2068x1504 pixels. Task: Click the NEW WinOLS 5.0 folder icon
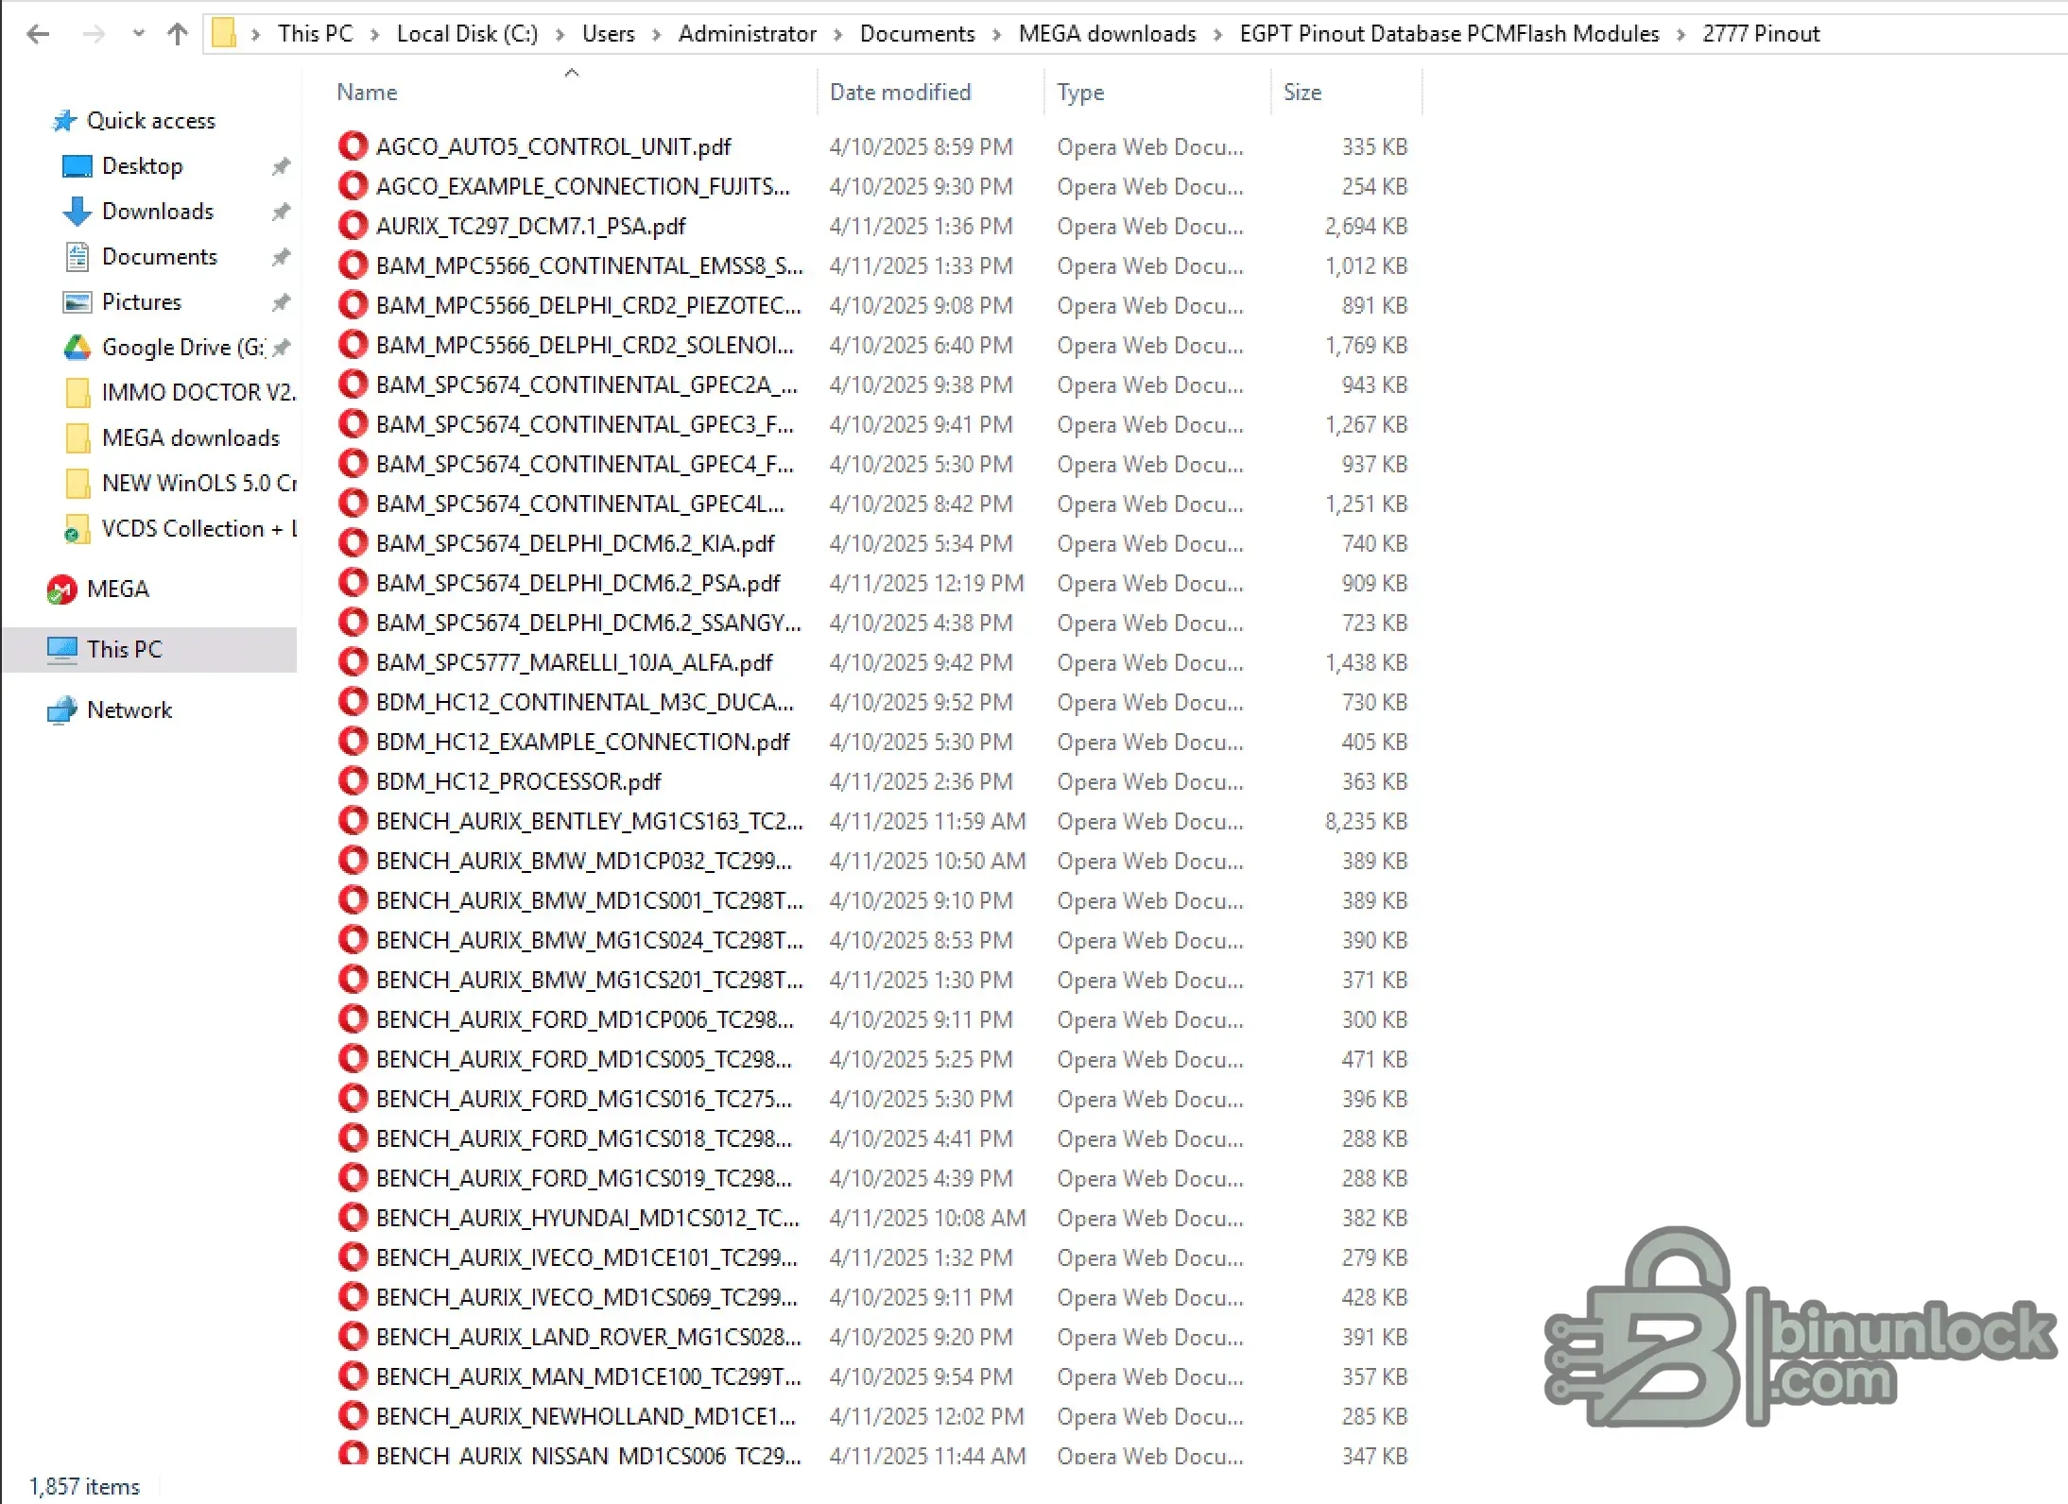[x=78, y=484]
